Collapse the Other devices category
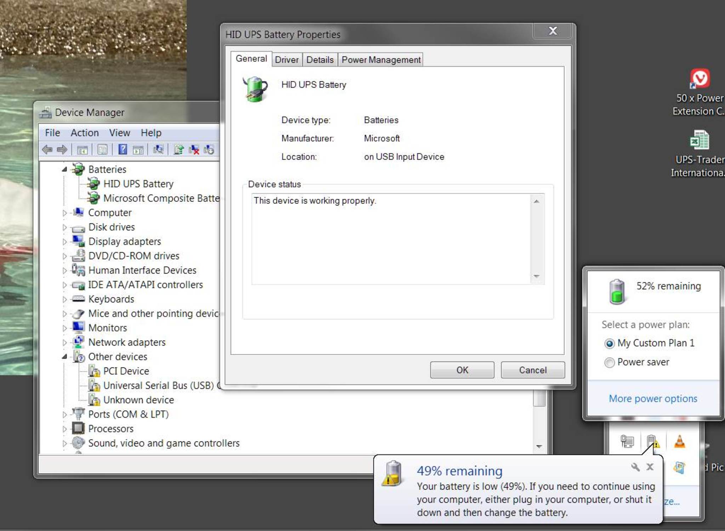 coord(64,357)
